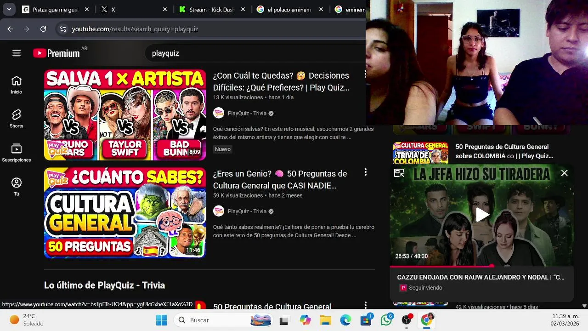The height and width of the screenshot is (331, 588).
Task: Open the Tú profile section
Action: (x=17, y=187)
